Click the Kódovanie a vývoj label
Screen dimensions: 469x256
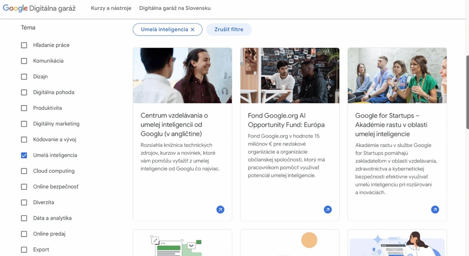coord(55,140)
